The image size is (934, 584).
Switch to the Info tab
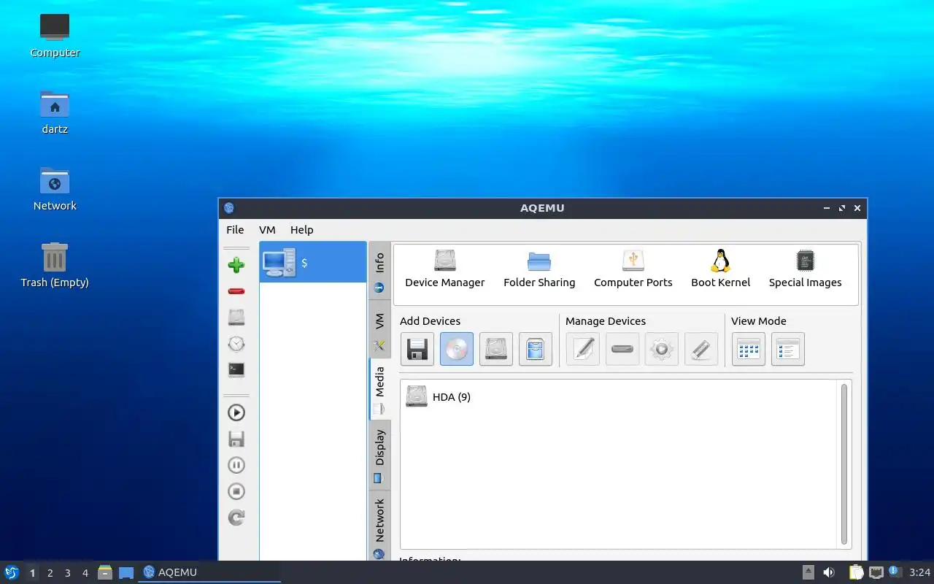coord(379,271)
